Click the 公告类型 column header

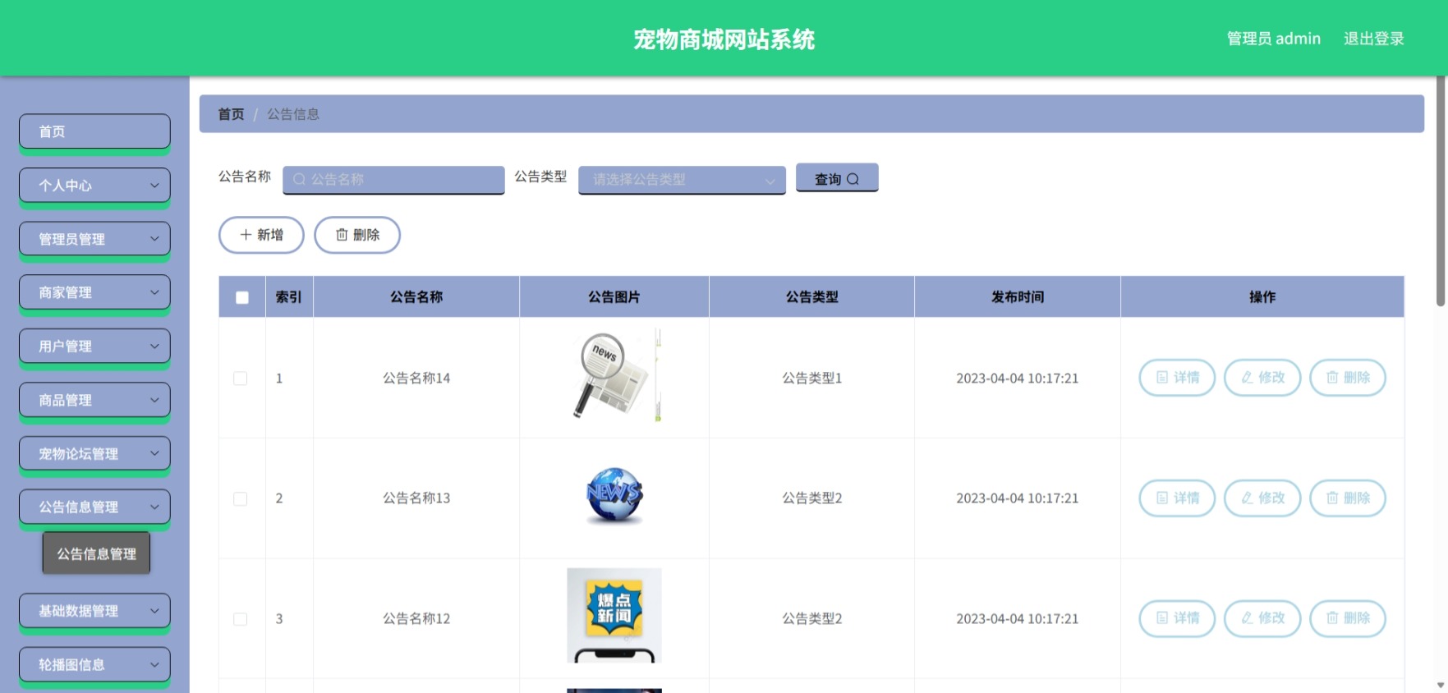coord(812,297)
